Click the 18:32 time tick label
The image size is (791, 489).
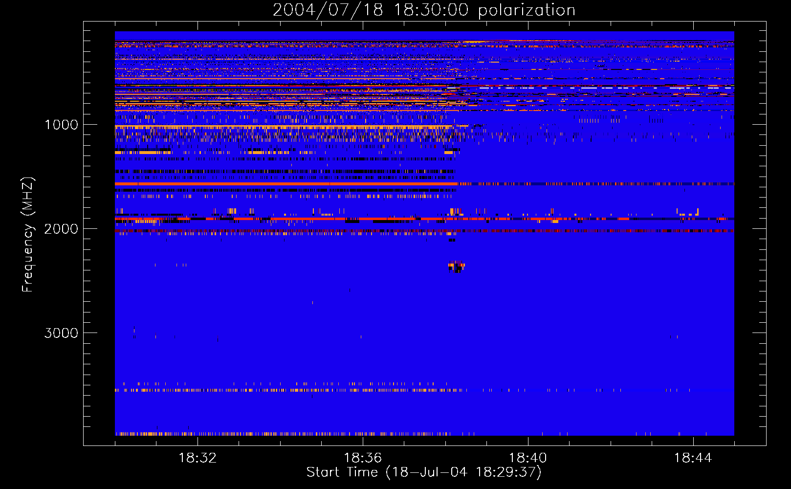click(198, 458)
